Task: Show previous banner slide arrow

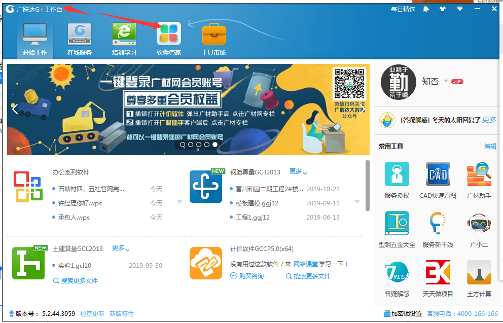Action: click(15, 109)
